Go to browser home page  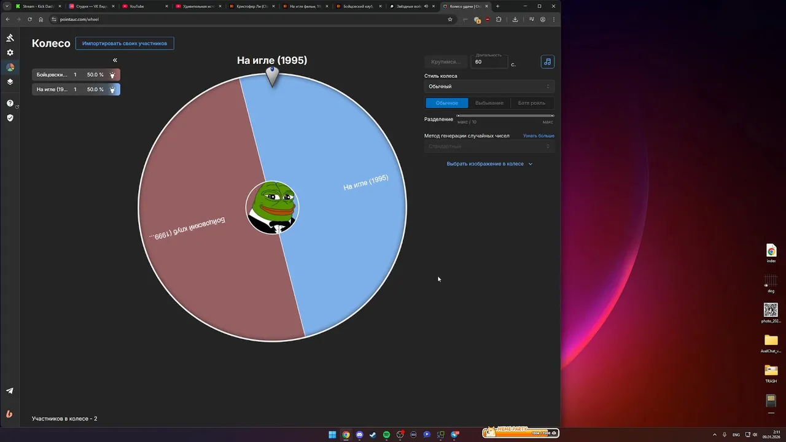41,19
